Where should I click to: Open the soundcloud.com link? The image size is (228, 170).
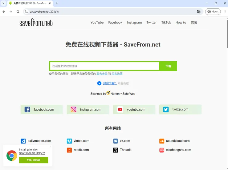click(178, 141)
